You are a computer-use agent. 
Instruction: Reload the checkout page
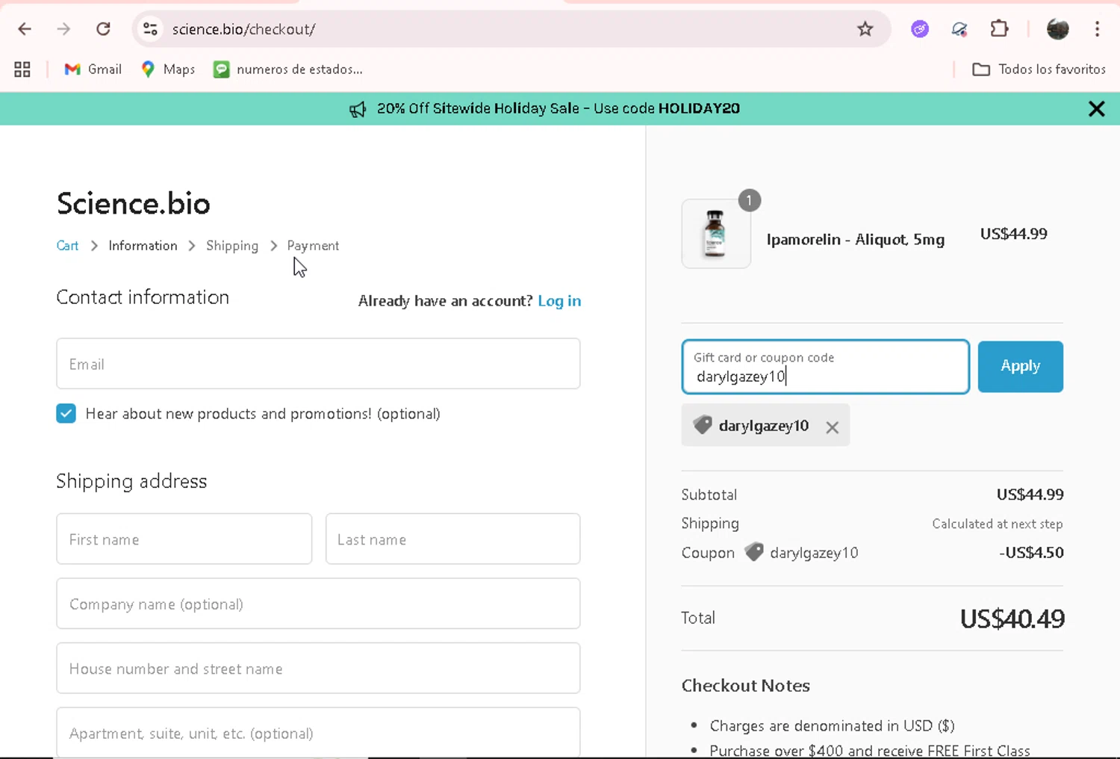(x=103, y=29)
